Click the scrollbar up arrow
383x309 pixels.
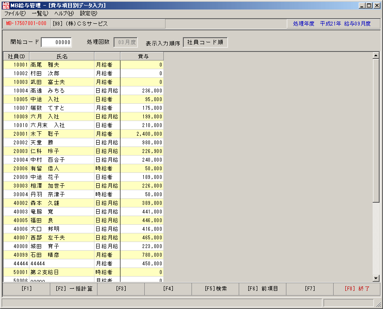point(376,56)
